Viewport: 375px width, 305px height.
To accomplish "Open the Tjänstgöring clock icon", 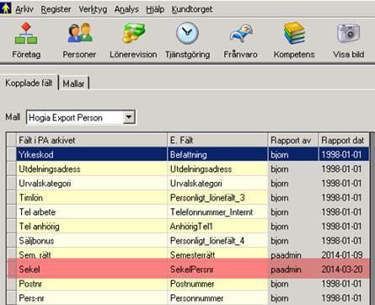I will tap(187, 33).
